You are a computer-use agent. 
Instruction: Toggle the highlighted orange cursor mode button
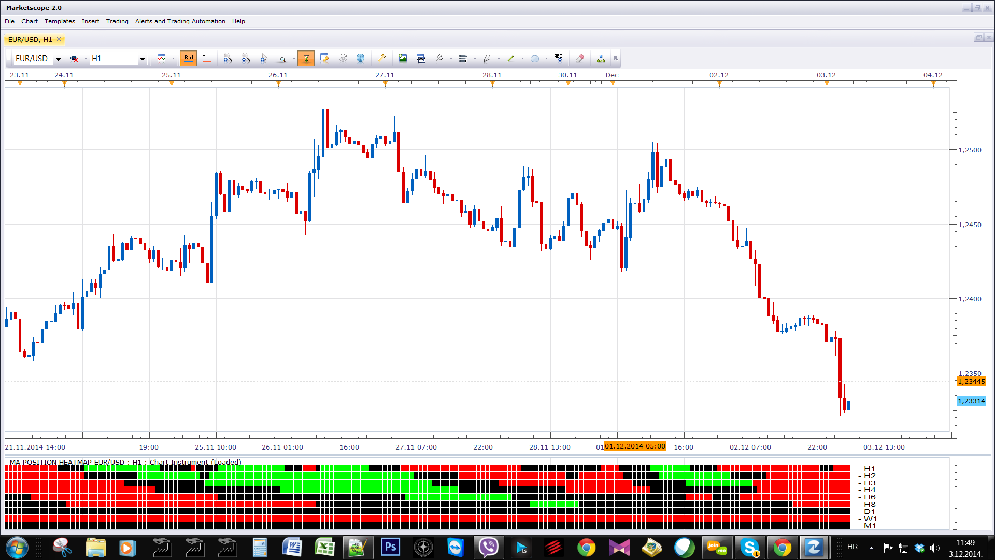tap(306, 59)
